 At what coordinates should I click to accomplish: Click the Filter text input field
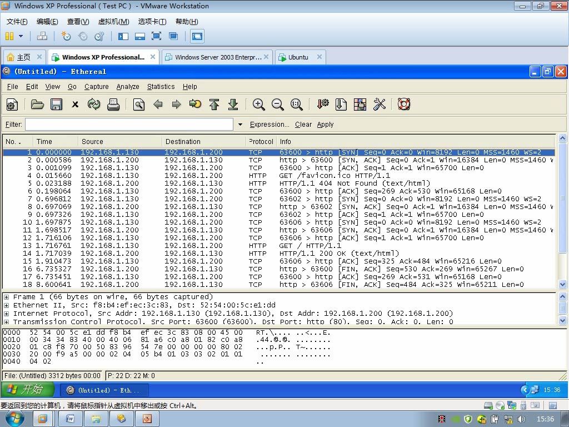pyautogui.click(x=129, y=125)
